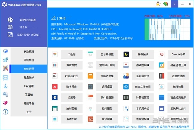194x130 pixels.
Task: Open the title bar menu button
Action: click(x=174, y=4)
